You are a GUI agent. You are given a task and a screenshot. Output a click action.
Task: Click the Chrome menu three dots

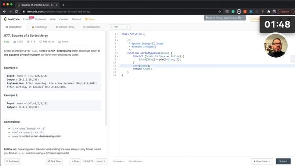292,12
